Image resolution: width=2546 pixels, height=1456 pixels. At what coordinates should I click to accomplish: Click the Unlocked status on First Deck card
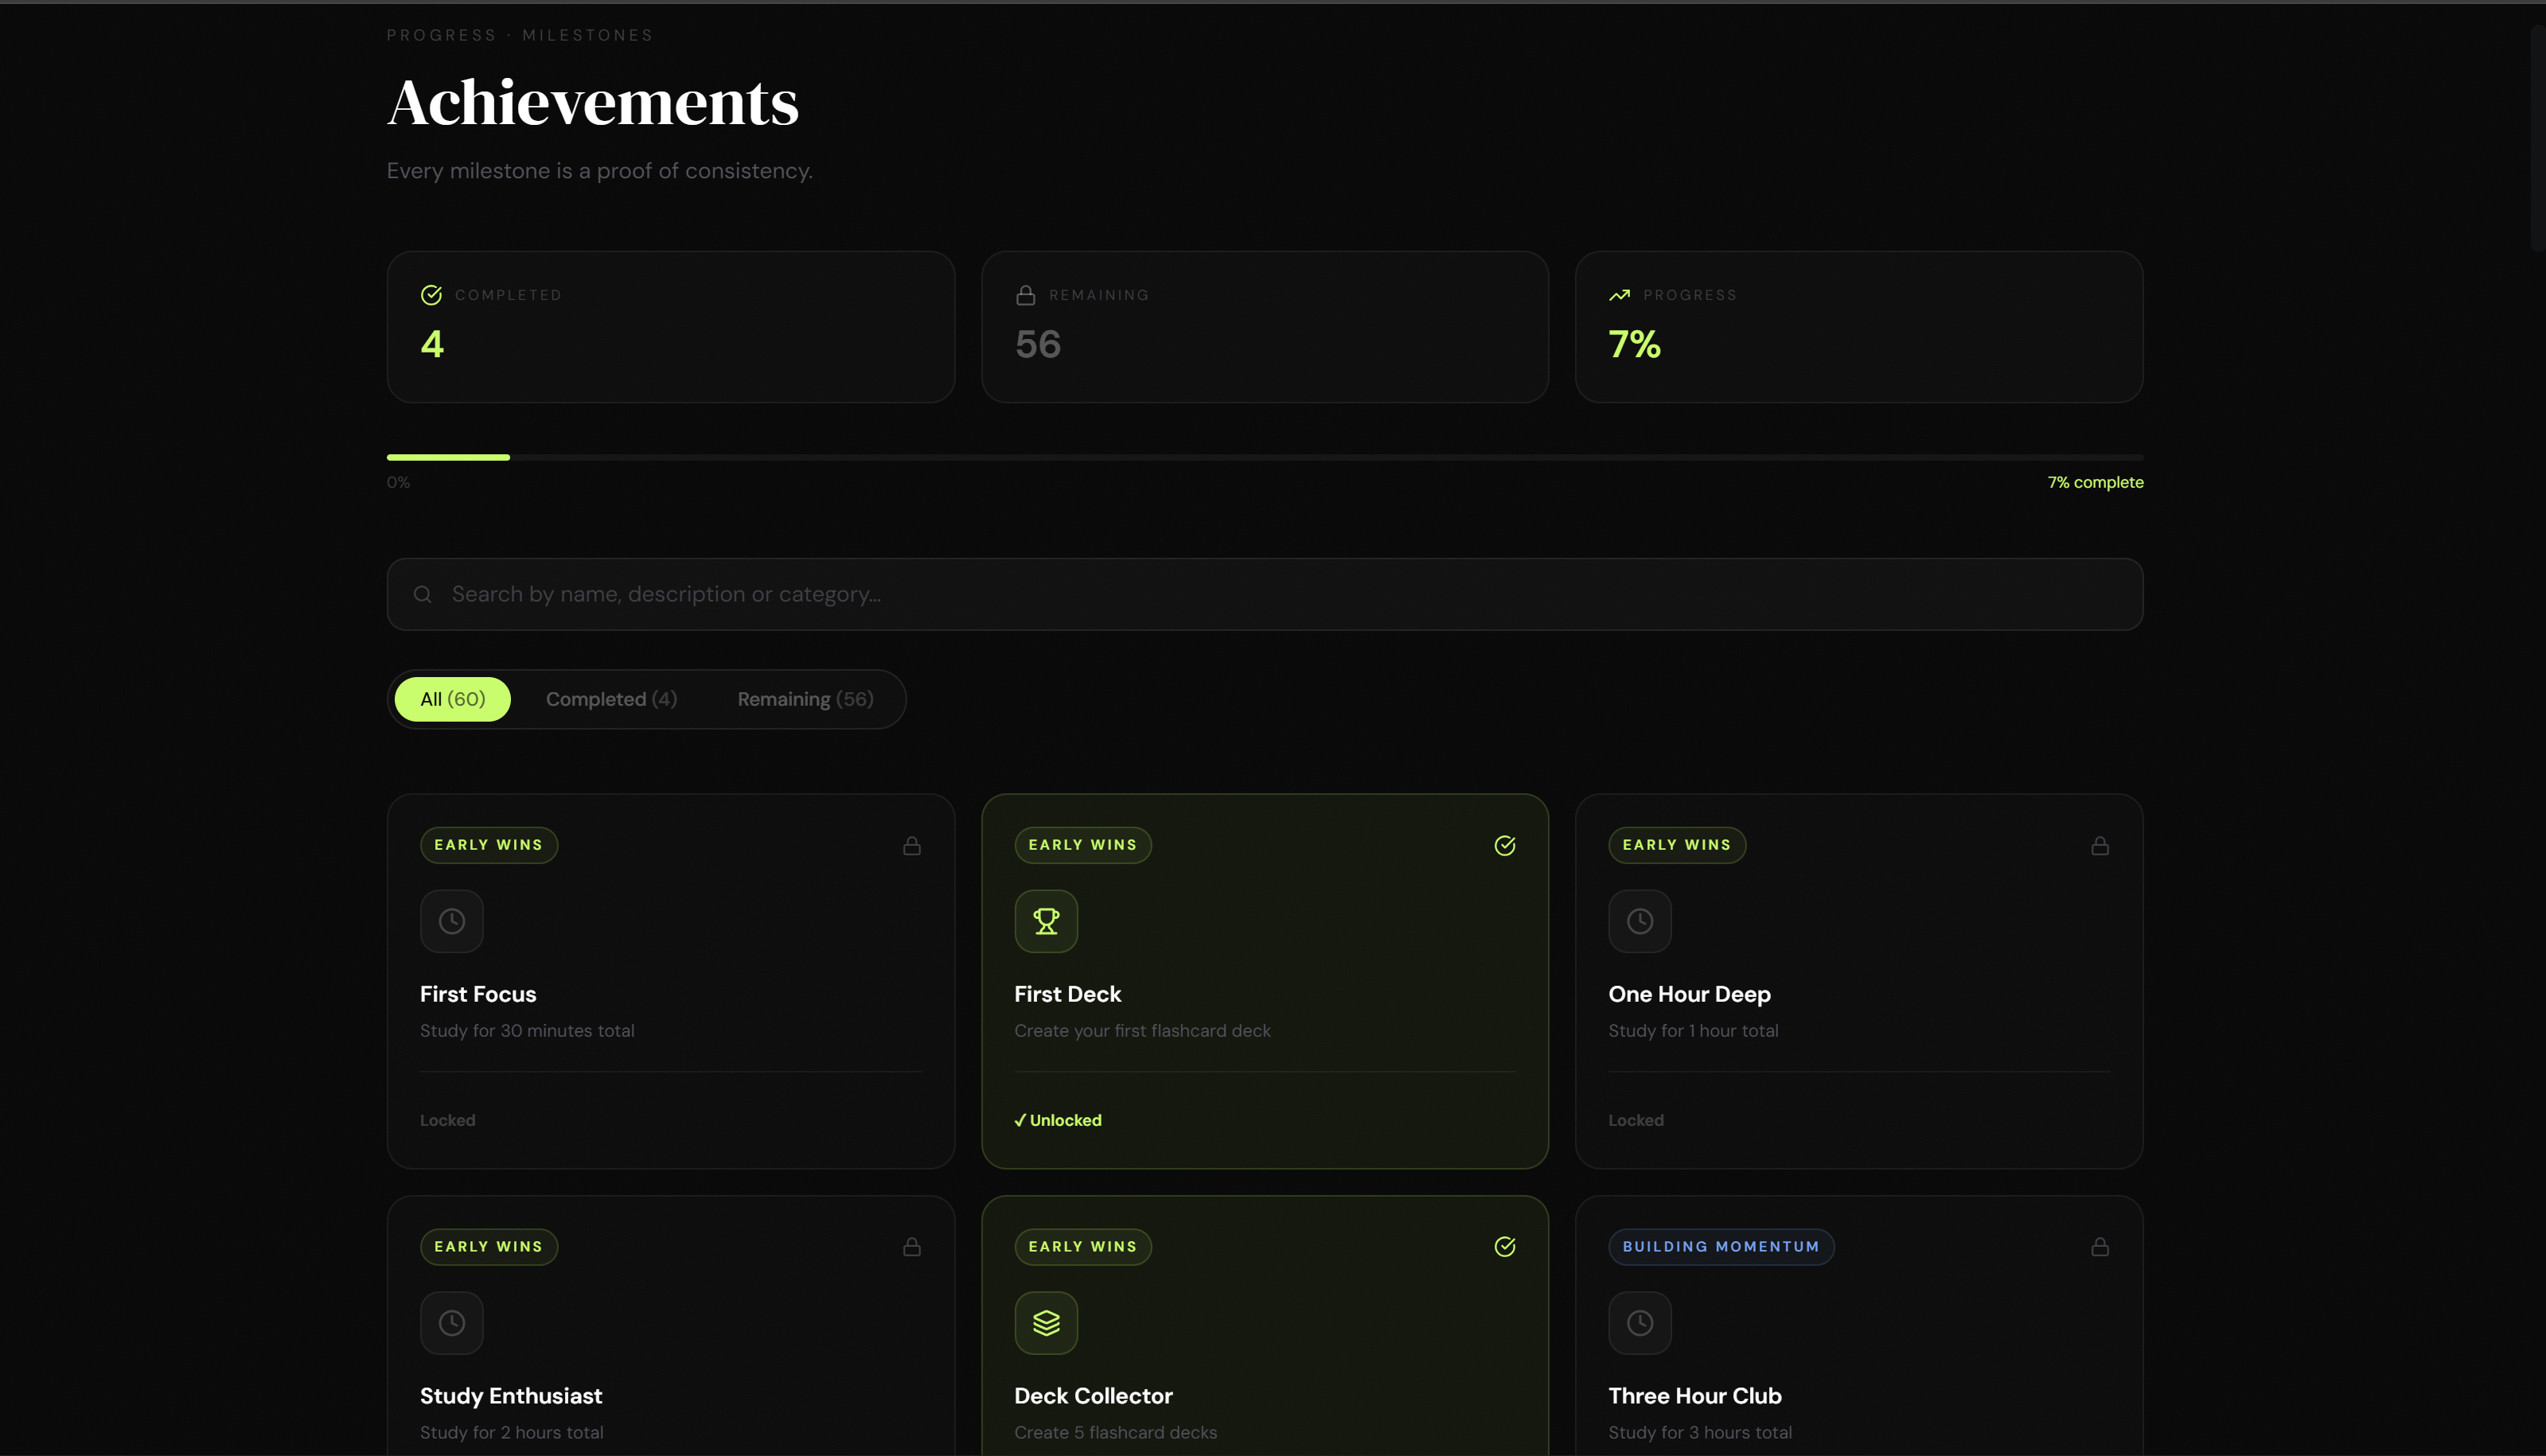click(1058, 1120)
